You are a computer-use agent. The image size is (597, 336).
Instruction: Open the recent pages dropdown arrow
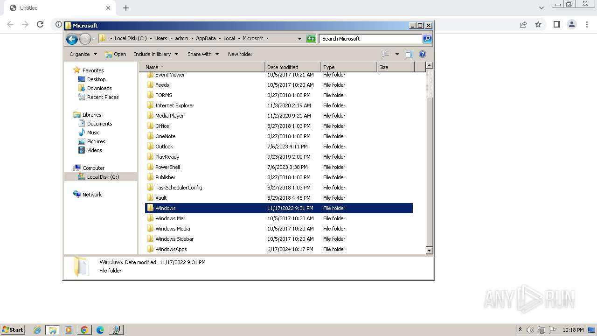94,39
